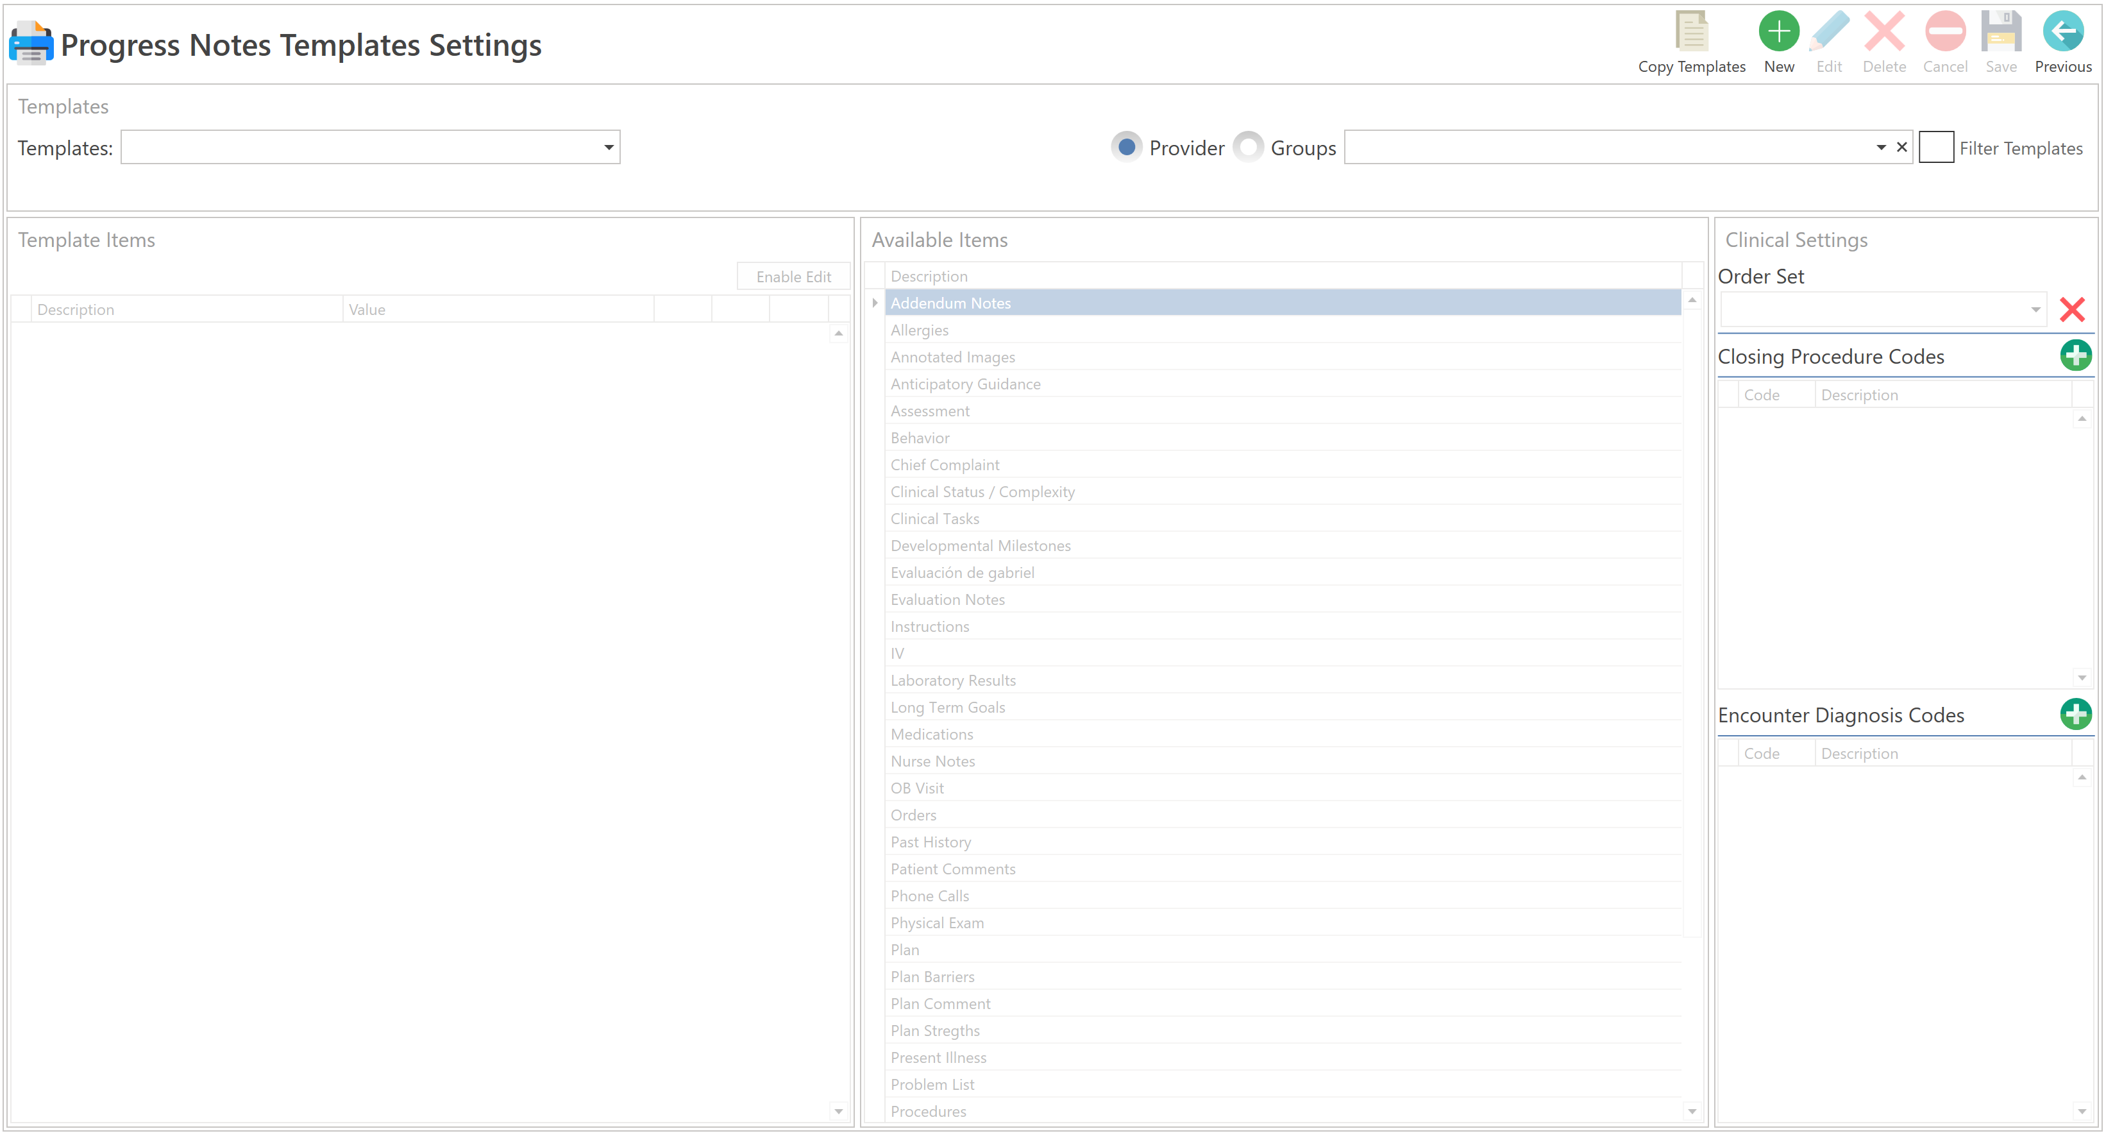Open the Order Set dropdown
The image size is (2106, 1138).
(x=2034, y=310)
